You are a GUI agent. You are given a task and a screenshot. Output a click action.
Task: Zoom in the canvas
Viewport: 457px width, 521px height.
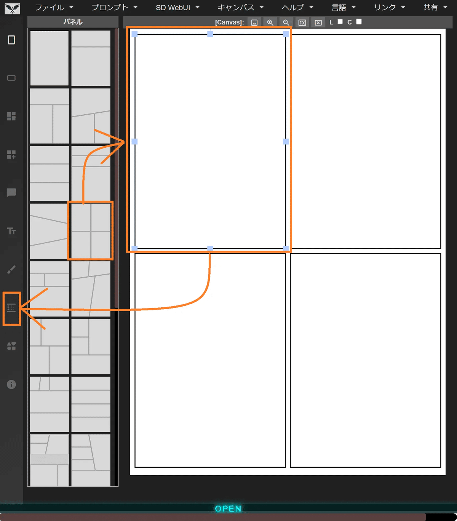click(270, 22)
